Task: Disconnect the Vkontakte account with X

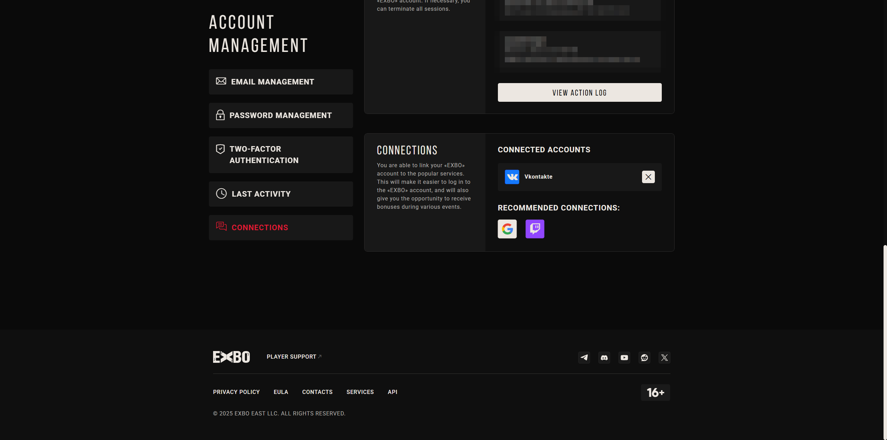Action: [x=648, y=177]
